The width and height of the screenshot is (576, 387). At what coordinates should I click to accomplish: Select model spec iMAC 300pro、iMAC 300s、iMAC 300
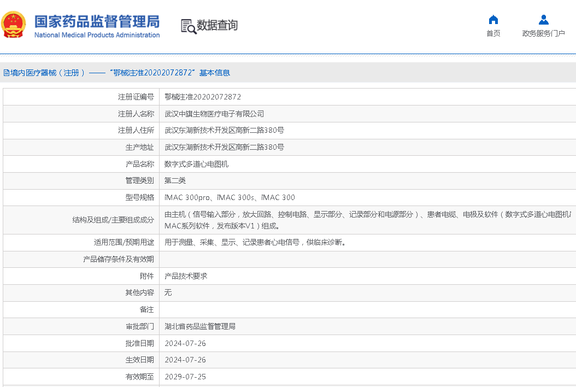(x=230, y=197)
